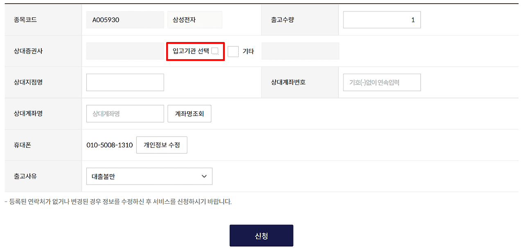Click the phone number 010-5008-1310

click(x=110, y=145)
